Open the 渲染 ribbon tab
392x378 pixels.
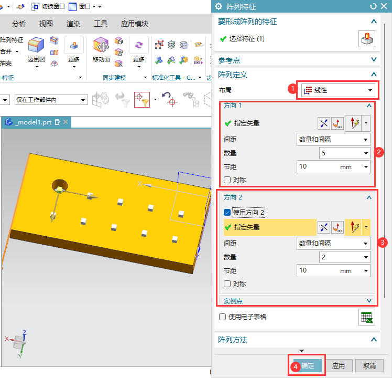73,24
